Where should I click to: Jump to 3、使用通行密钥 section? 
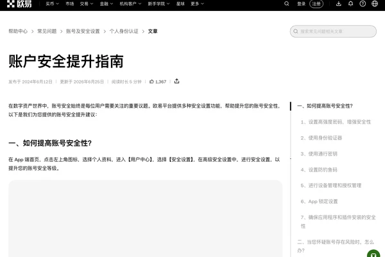pyautogui.click(x=319, y=154)
